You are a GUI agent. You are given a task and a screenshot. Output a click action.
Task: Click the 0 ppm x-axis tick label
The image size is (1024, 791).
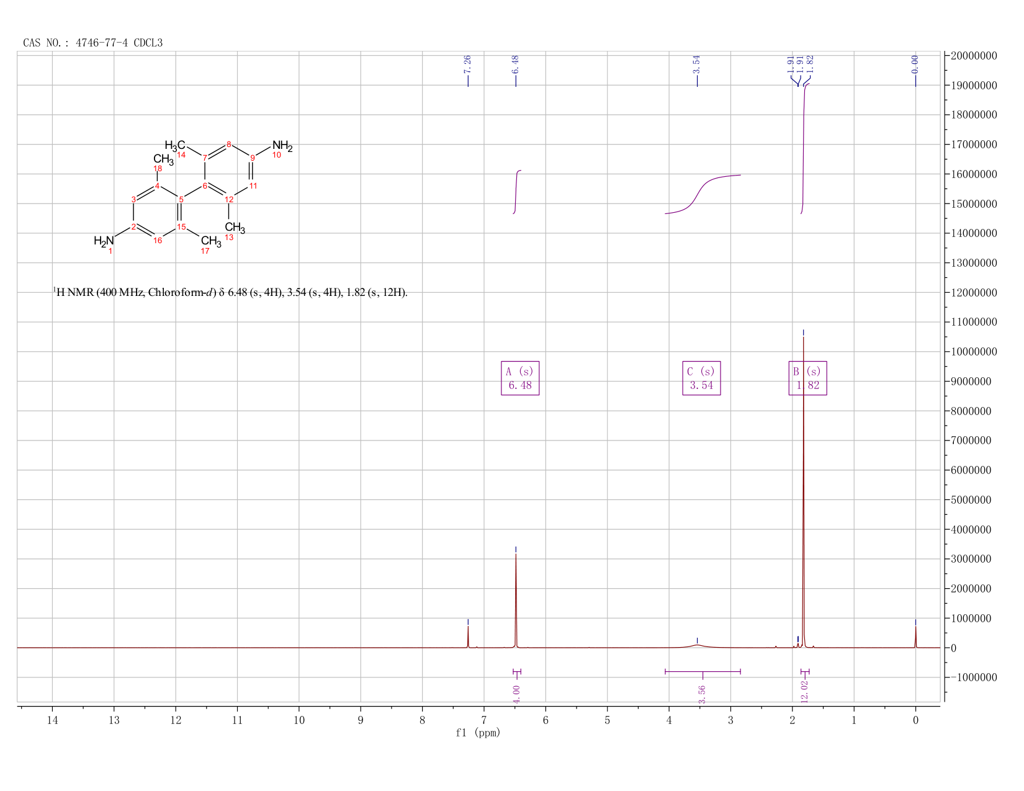click(x=915, y=720)
